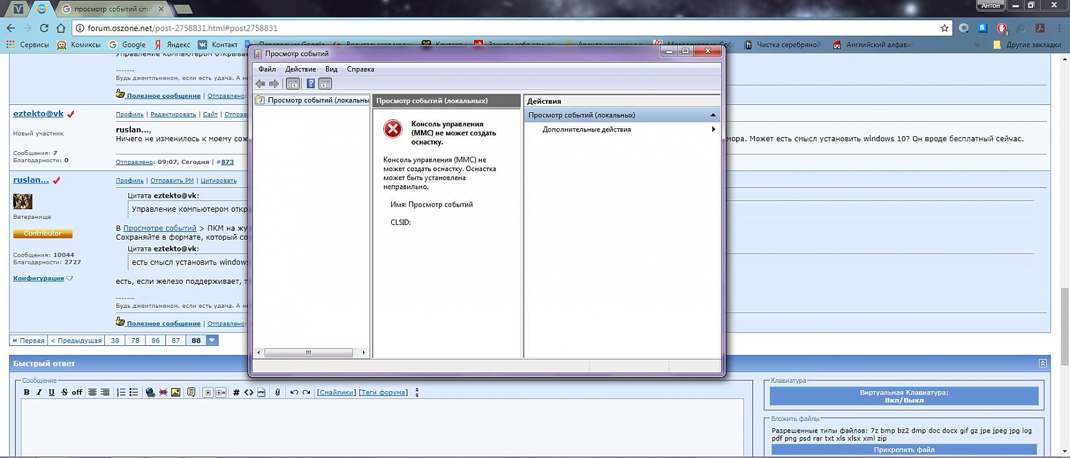1070x458 pixels.
Task: Click the MMC help toolbar icon
Action: (x=311, y=84)
